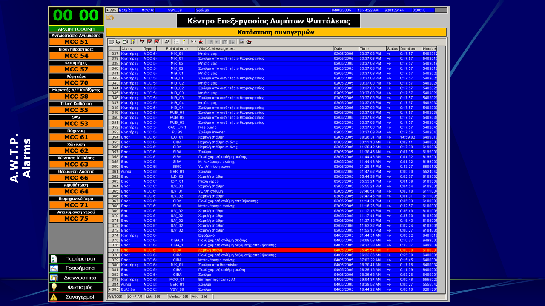The height and width of the screenshot is (306, 545).
Task: Click the yellow key icon in toolbar
Action: (184, 42)
